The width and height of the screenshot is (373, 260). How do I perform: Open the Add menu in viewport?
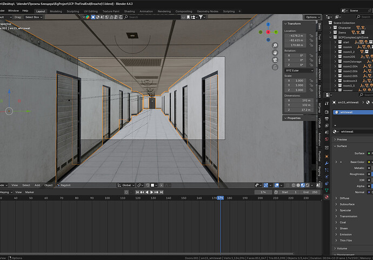[x=37, y=185]
